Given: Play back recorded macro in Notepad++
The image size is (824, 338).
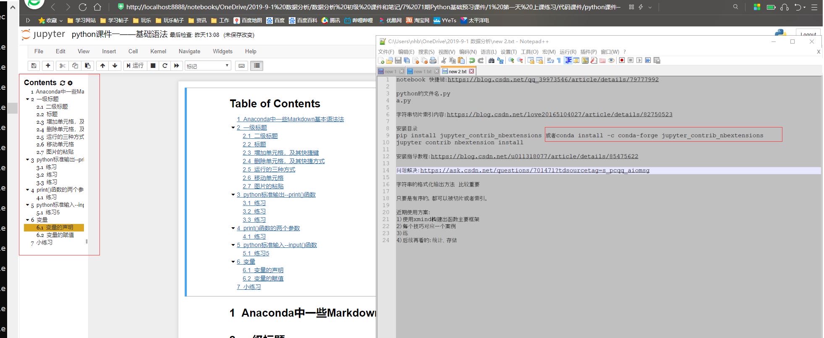Looking at the screenshot, I should [639, 61].
